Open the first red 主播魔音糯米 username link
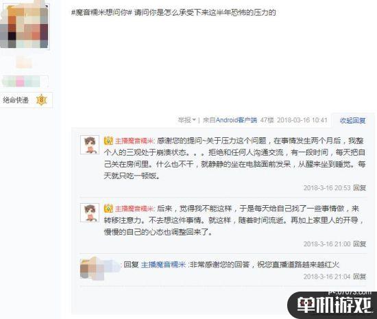 point(134,141)
